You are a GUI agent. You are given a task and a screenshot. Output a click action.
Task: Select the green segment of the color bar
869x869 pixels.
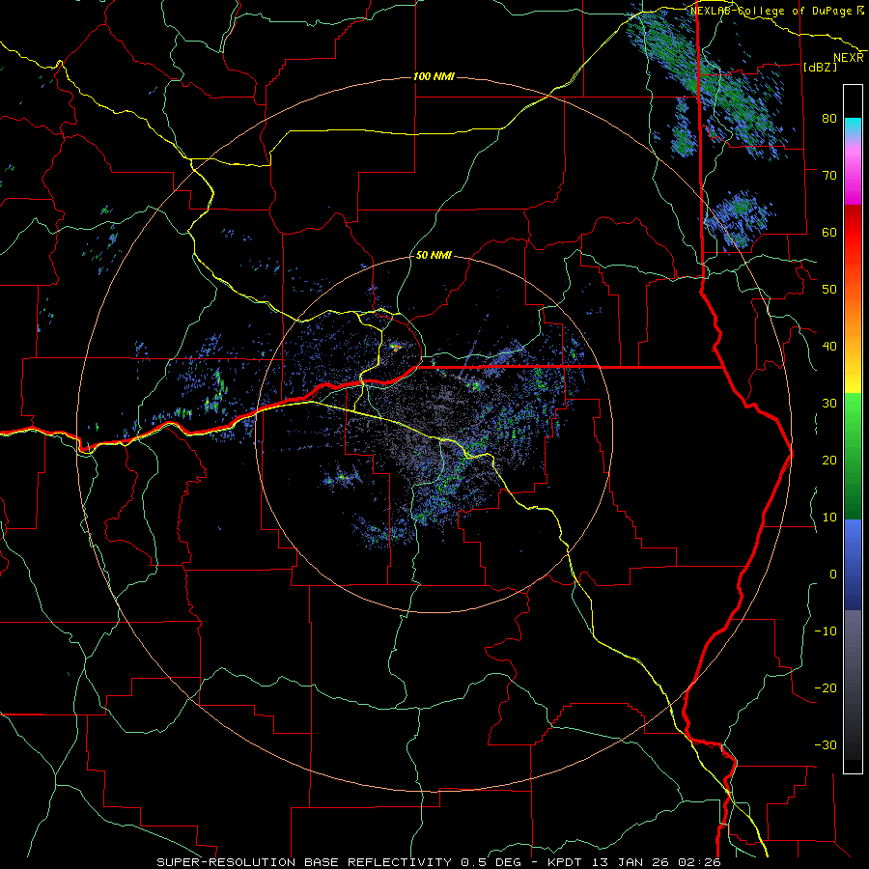853,456
